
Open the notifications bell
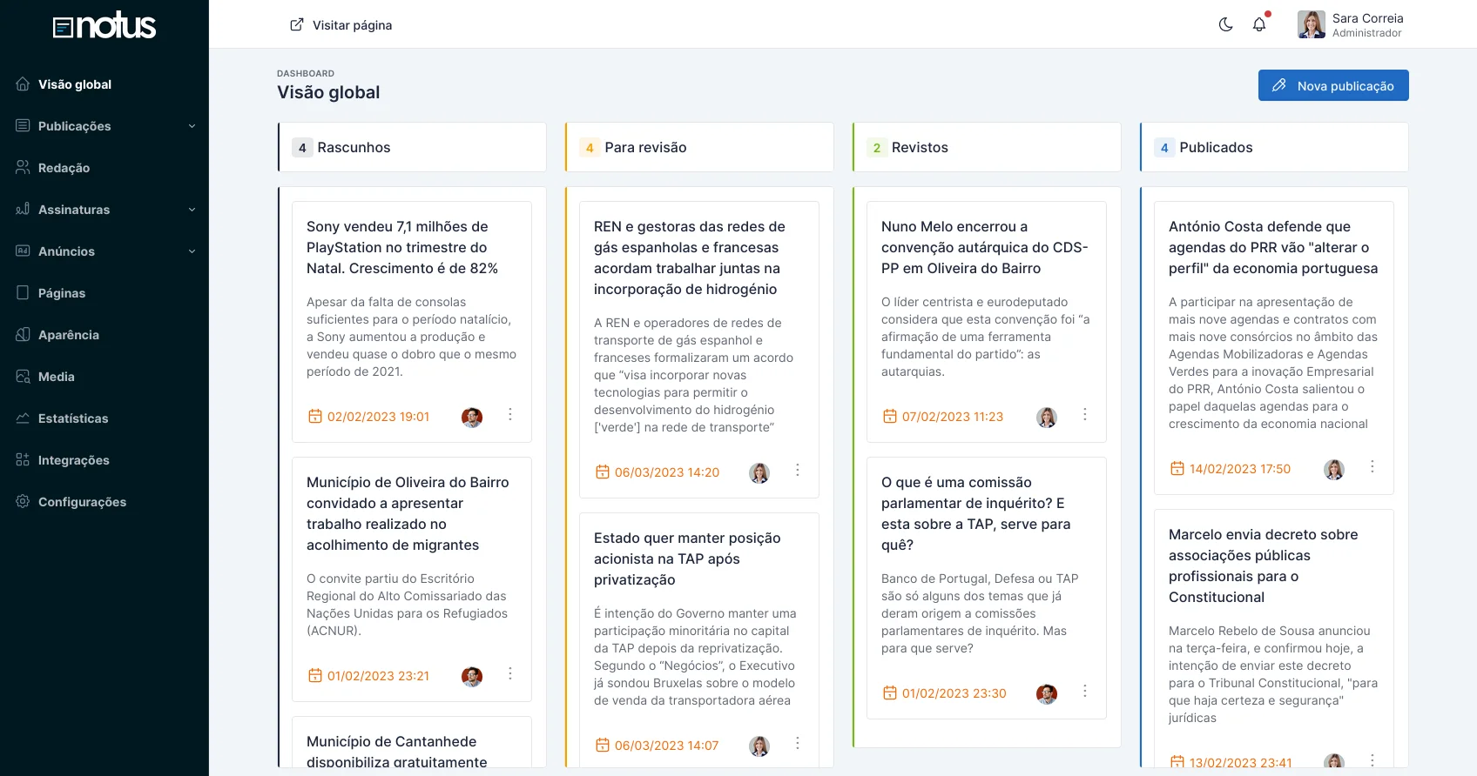[x=1259, y=24]
